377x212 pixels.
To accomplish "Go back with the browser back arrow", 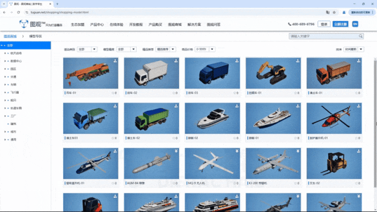I will point(4,12).
